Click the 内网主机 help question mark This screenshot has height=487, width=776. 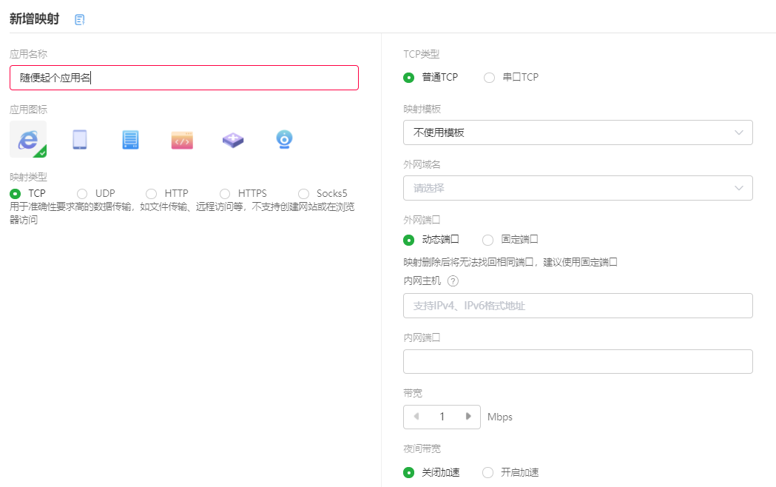(x=453, y=281)
